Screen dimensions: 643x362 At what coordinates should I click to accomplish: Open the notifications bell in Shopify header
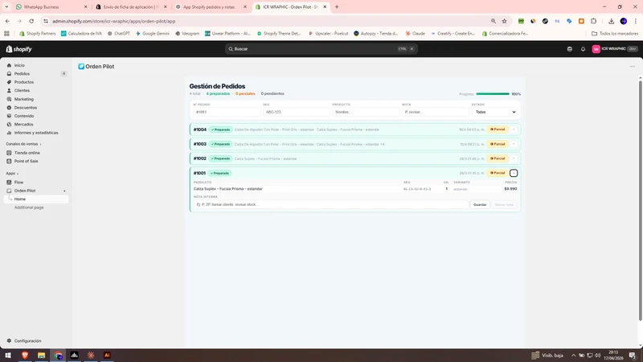583,49
